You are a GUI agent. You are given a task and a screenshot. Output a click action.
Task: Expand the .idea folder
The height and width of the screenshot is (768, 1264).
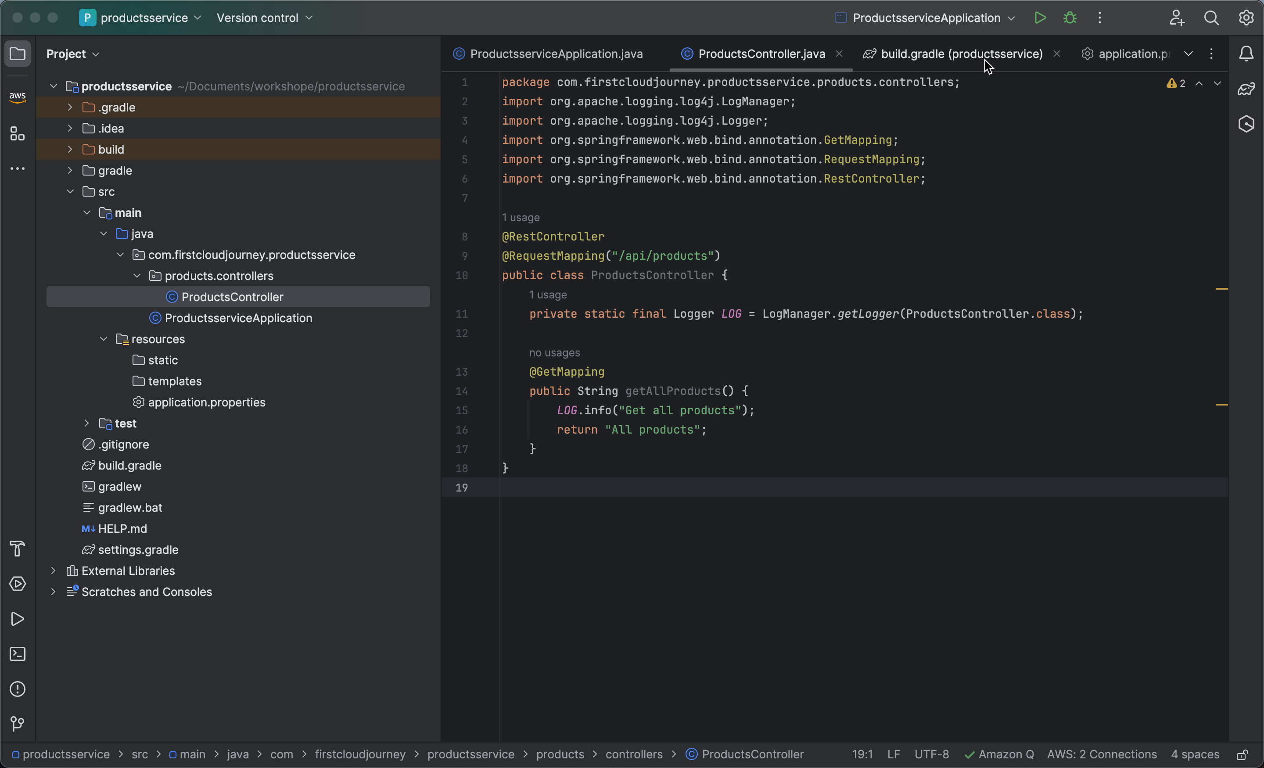[x=70, y=128]
